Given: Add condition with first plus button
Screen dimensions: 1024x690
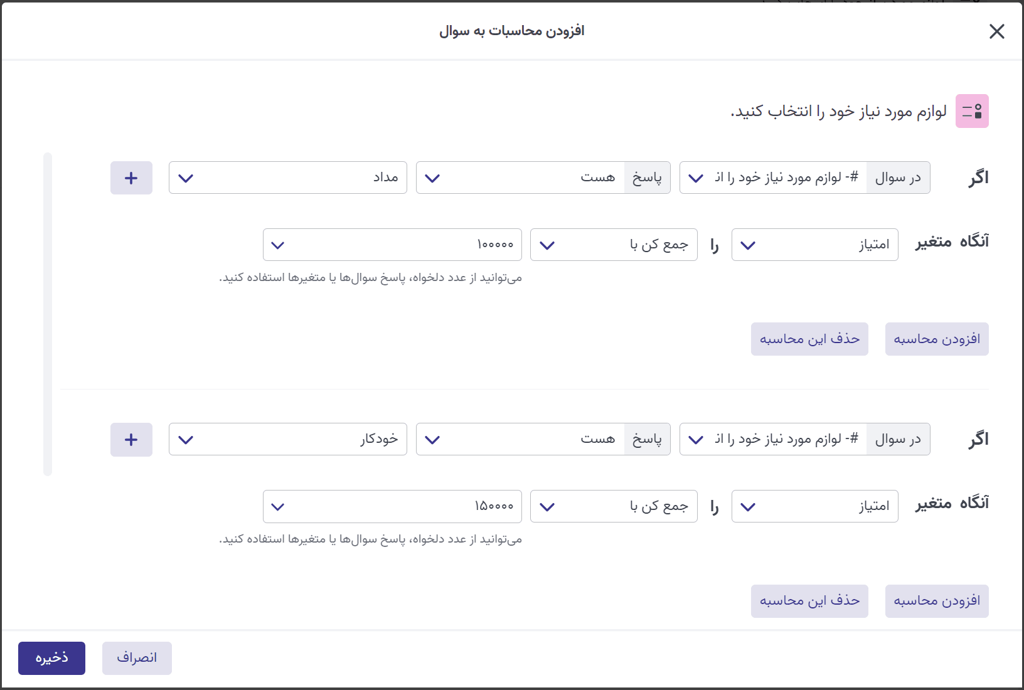Looking at the screenshot, I should tap(131, 178).
